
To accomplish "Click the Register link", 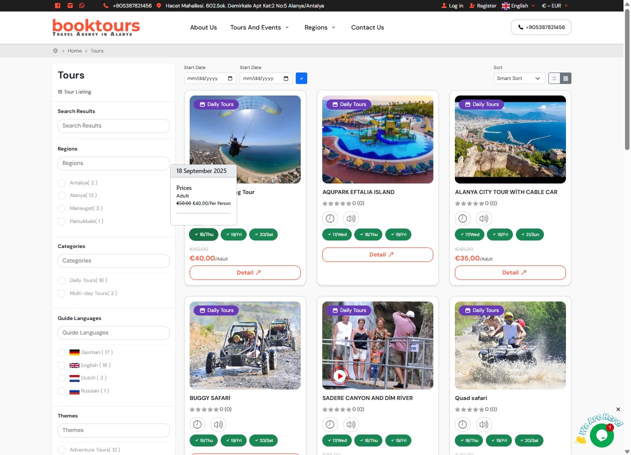I will tap(483, 6).
